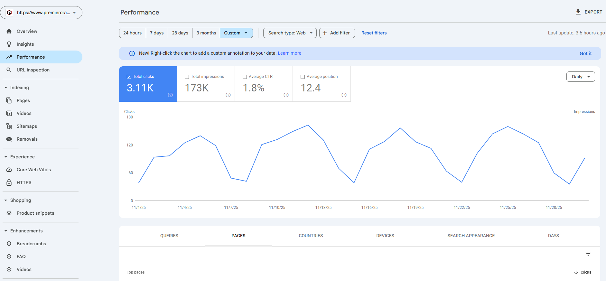606x281 pixels.
Task: Open URL inspection search tool
Action: click(x=33, y=70)
